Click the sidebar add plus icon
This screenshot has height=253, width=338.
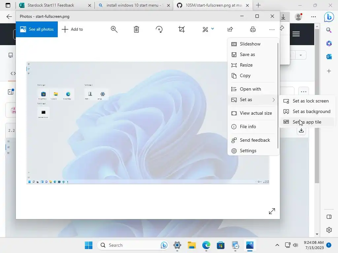pos(329,71)
